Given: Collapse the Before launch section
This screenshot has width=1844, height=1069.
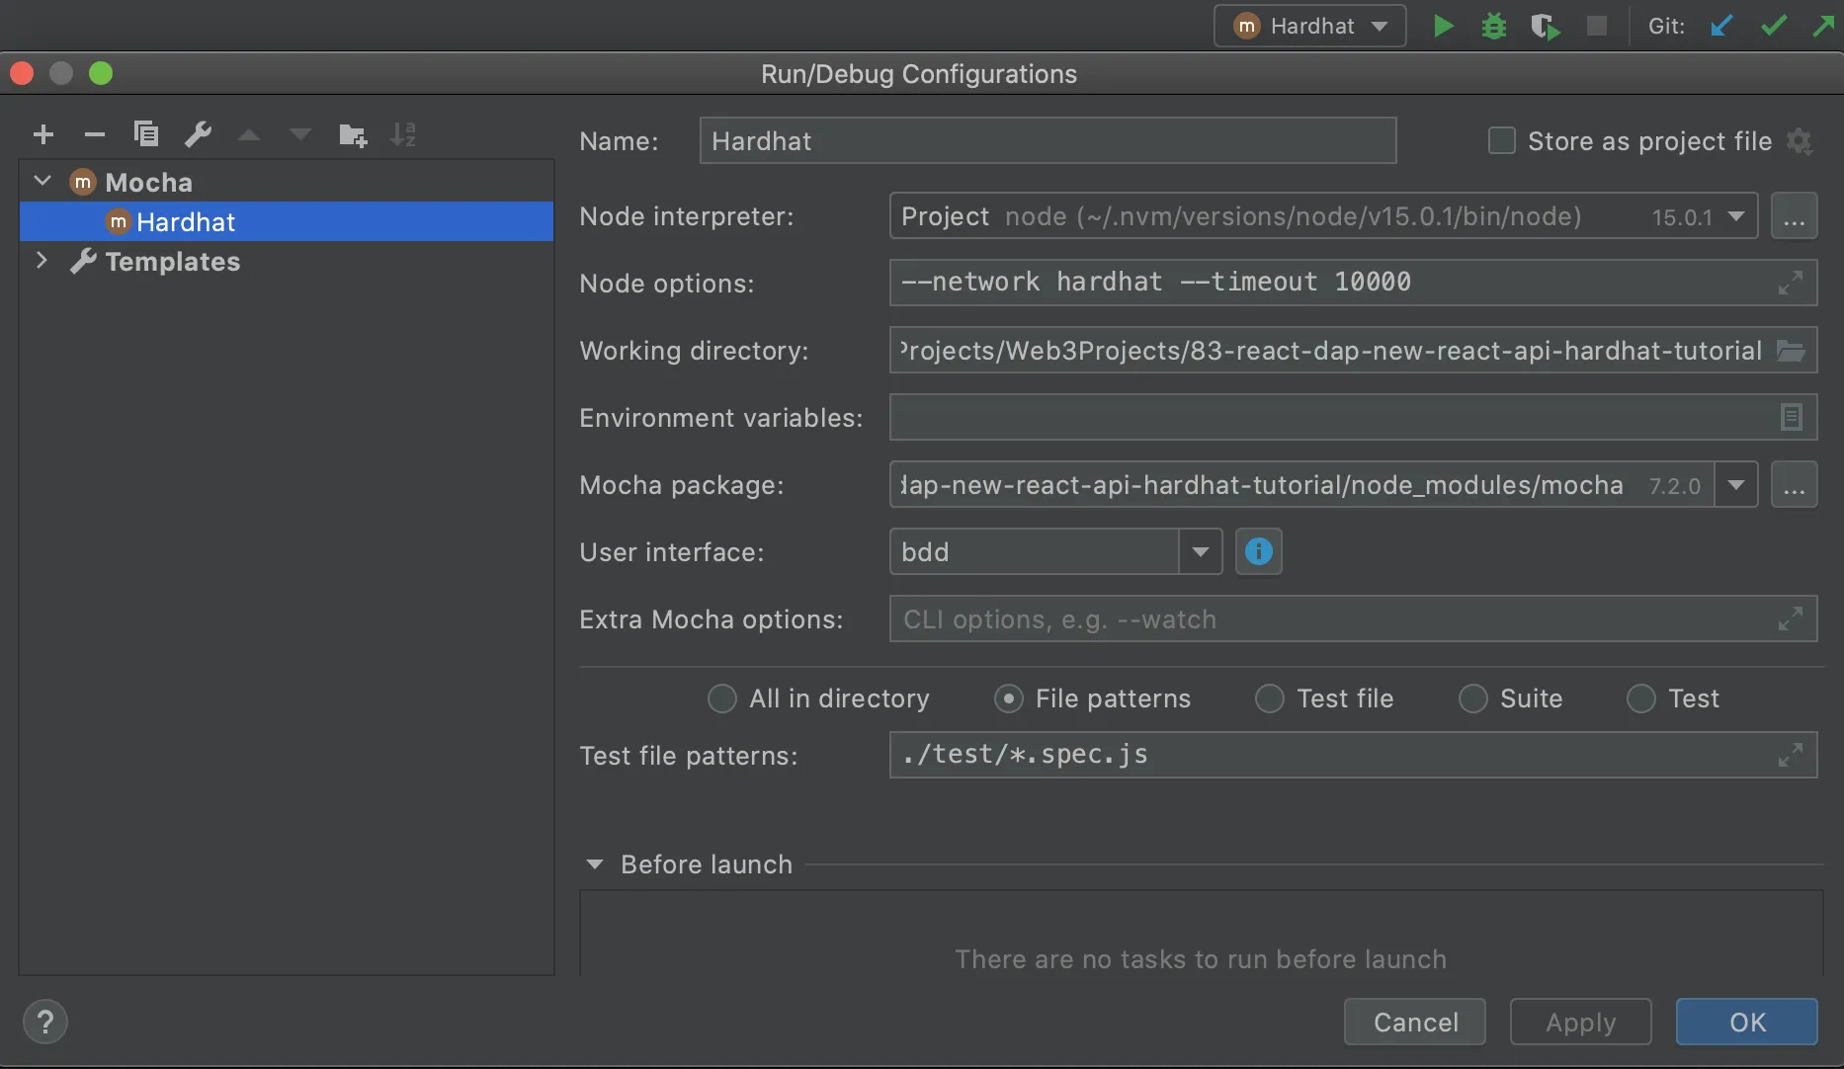Looking at the screenshot, I should 595,864.
